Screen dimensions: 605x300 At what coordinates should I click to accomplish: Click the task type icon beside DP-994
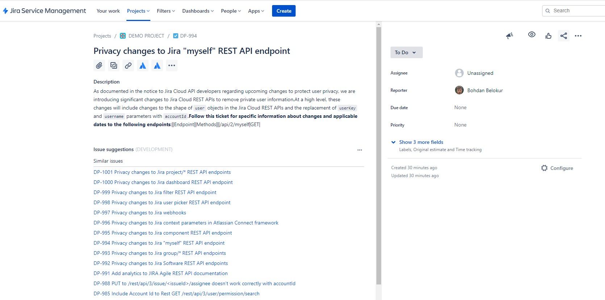point(176,36)
